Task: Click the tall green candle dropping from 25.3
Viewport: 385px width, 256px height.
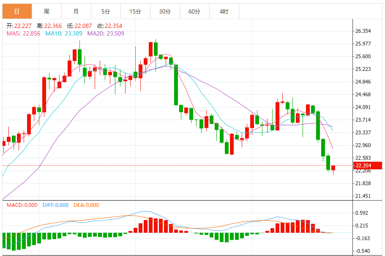Action: (x=176, y=85)
